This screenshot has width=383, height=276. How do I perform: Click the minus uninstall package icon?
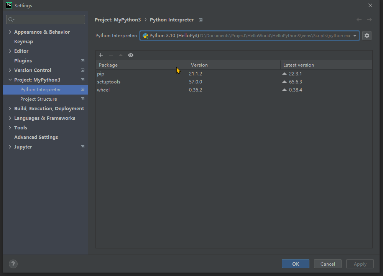pyautogui.click(x=111, y=55)
